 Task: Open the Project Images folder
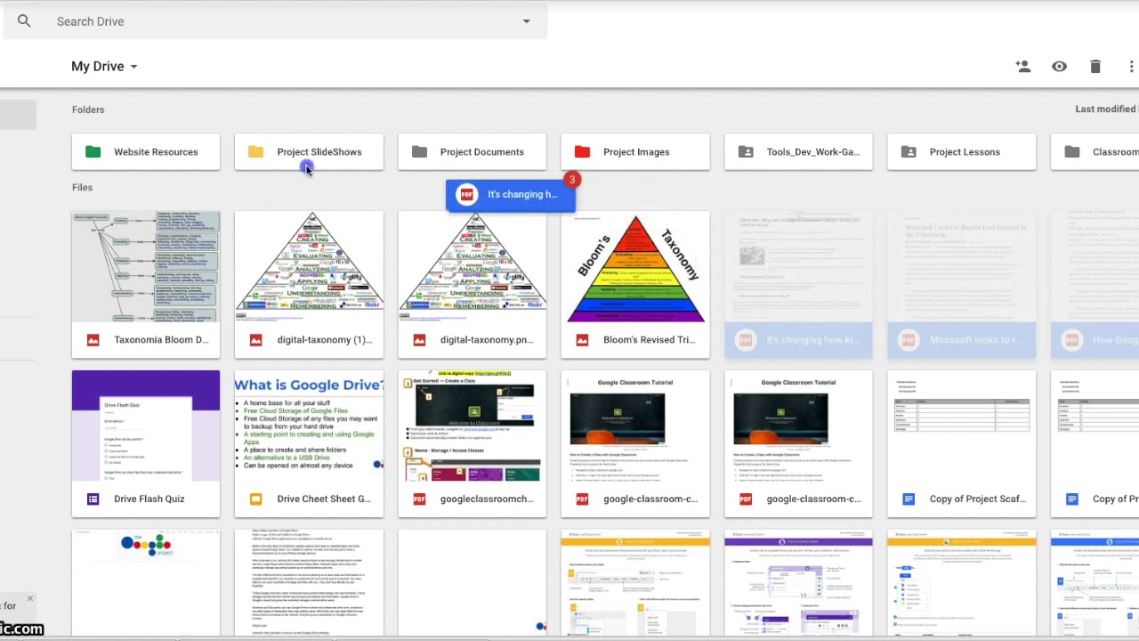point(635,152)
